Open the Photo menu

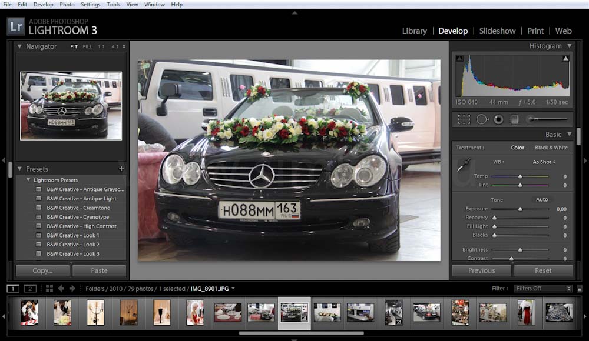[x=67, y=5]
